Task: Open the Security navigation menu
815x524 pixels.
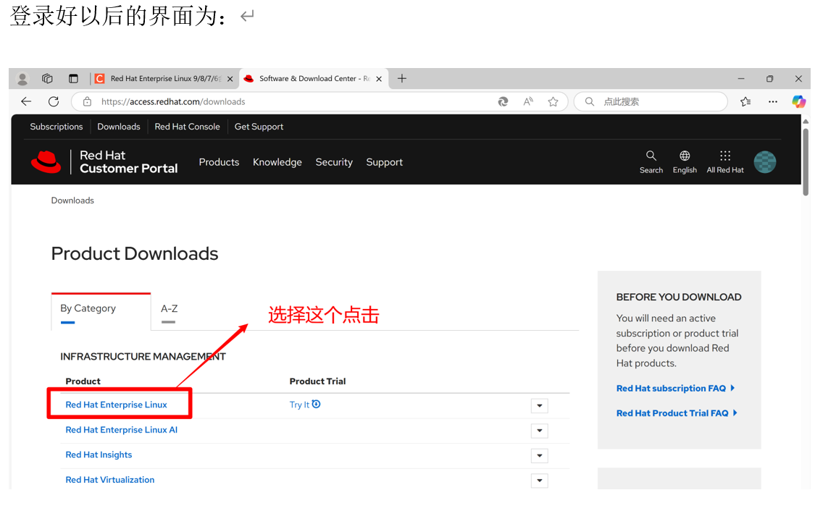Action: click(x=334, y=162)
